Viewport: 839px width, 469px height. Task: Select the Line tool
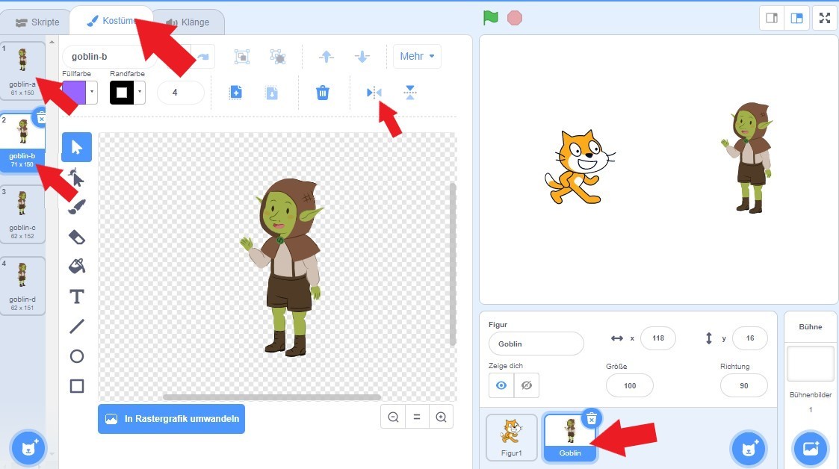(x=76, y=326)
